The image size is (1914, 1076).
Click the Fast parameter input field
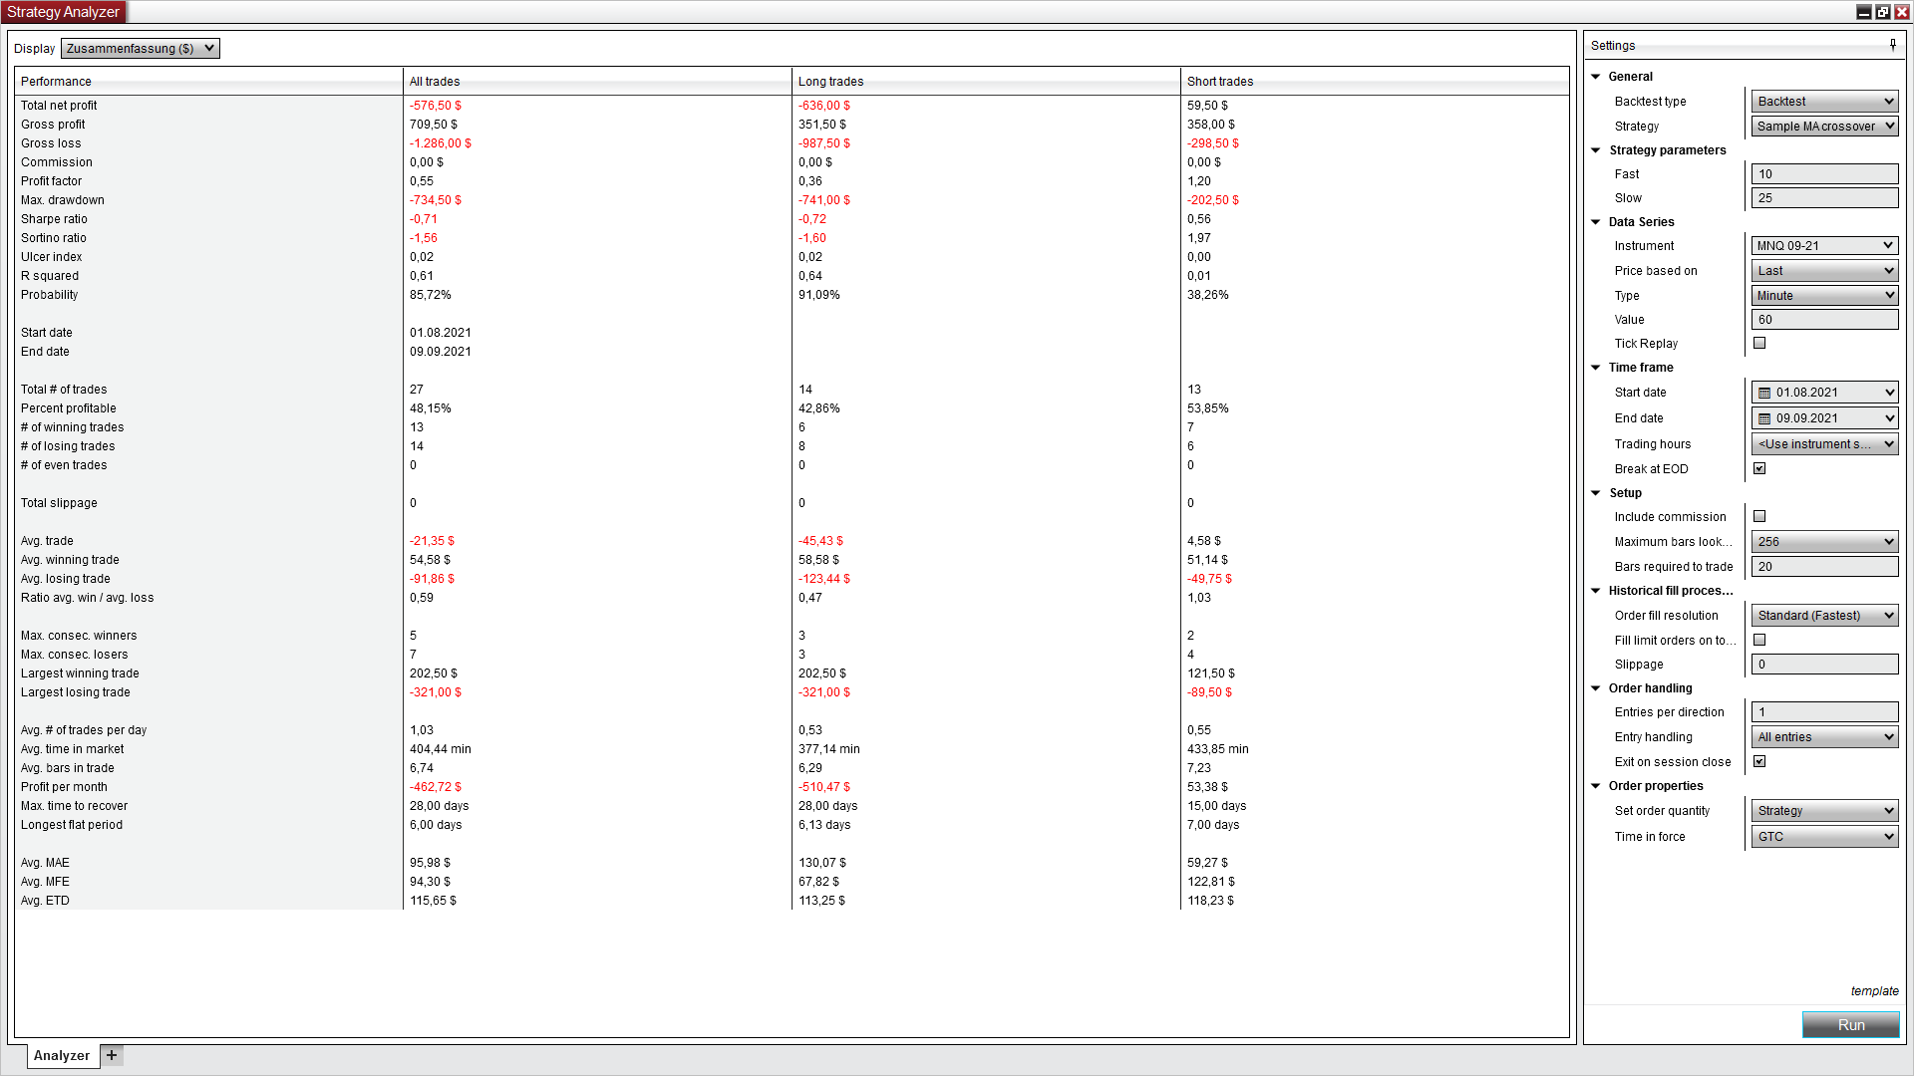(1824, 174)
